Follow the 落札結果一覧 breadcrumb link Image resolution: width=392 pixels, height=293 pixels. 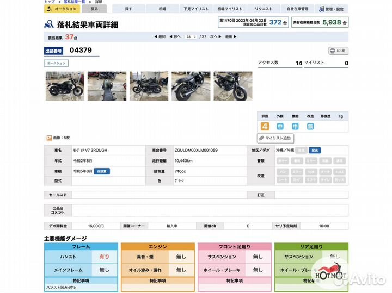pyautogui.click(x=76, y=2)
